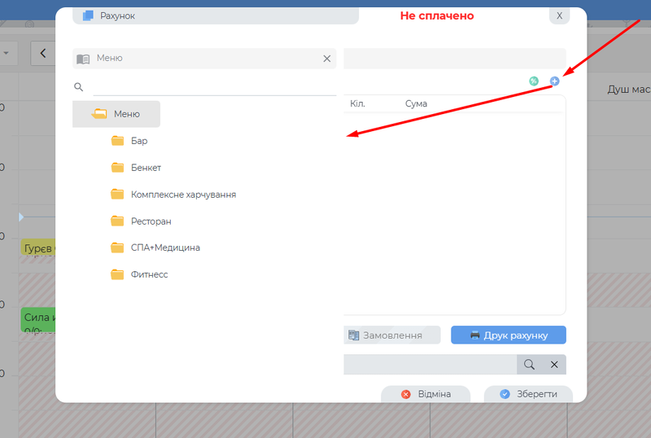Clear the Меню selector with its X icon
This screenshot has width=651, height=438.
pos(327,59)
